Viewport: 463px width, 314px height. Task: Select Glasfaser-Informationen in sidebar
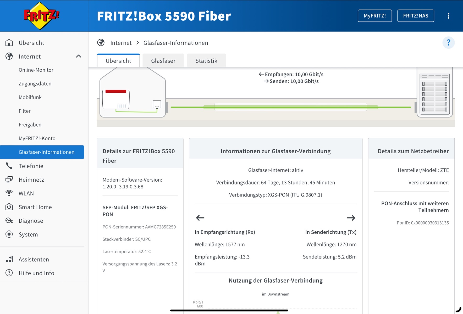point(42,152)
